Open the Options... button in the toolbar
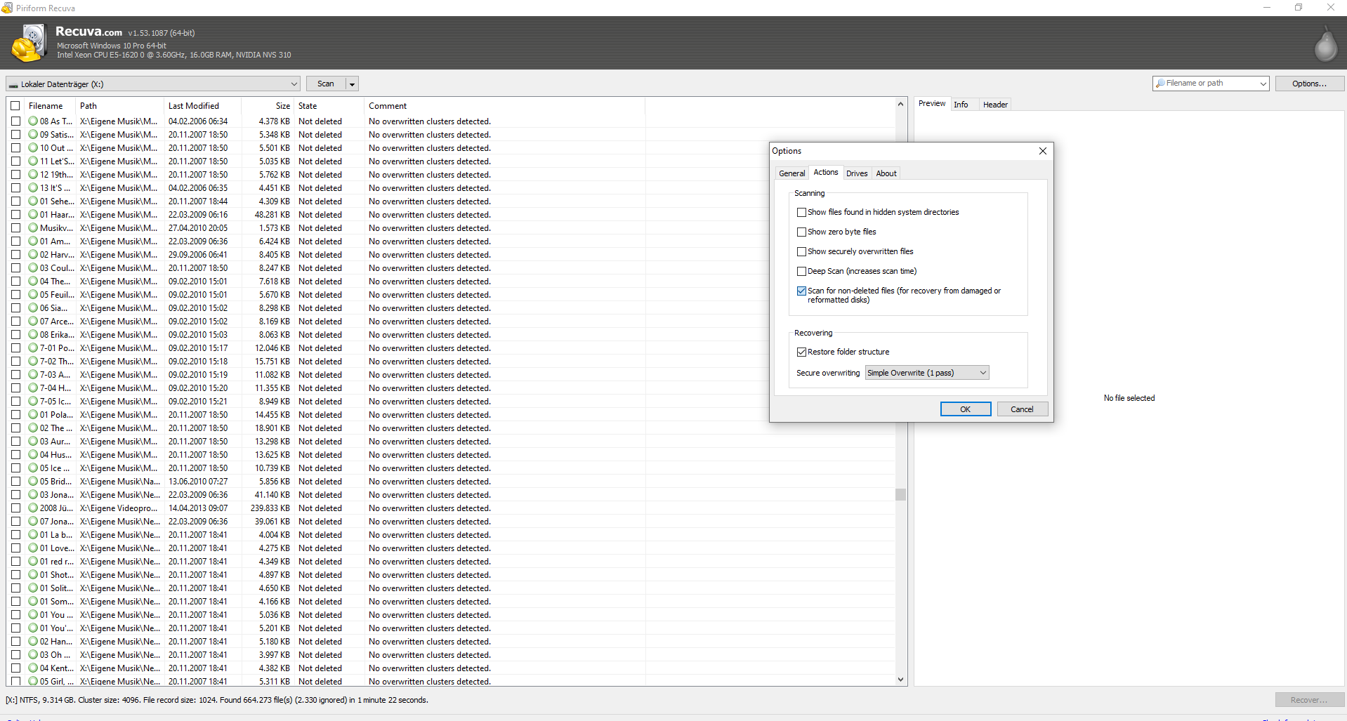Image resolution: width=1347 pixels, height=721 pixels. [x=1310, y=84]
